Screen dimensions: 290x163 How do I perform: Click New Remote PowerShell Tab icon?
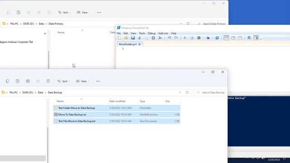point(208,38)
